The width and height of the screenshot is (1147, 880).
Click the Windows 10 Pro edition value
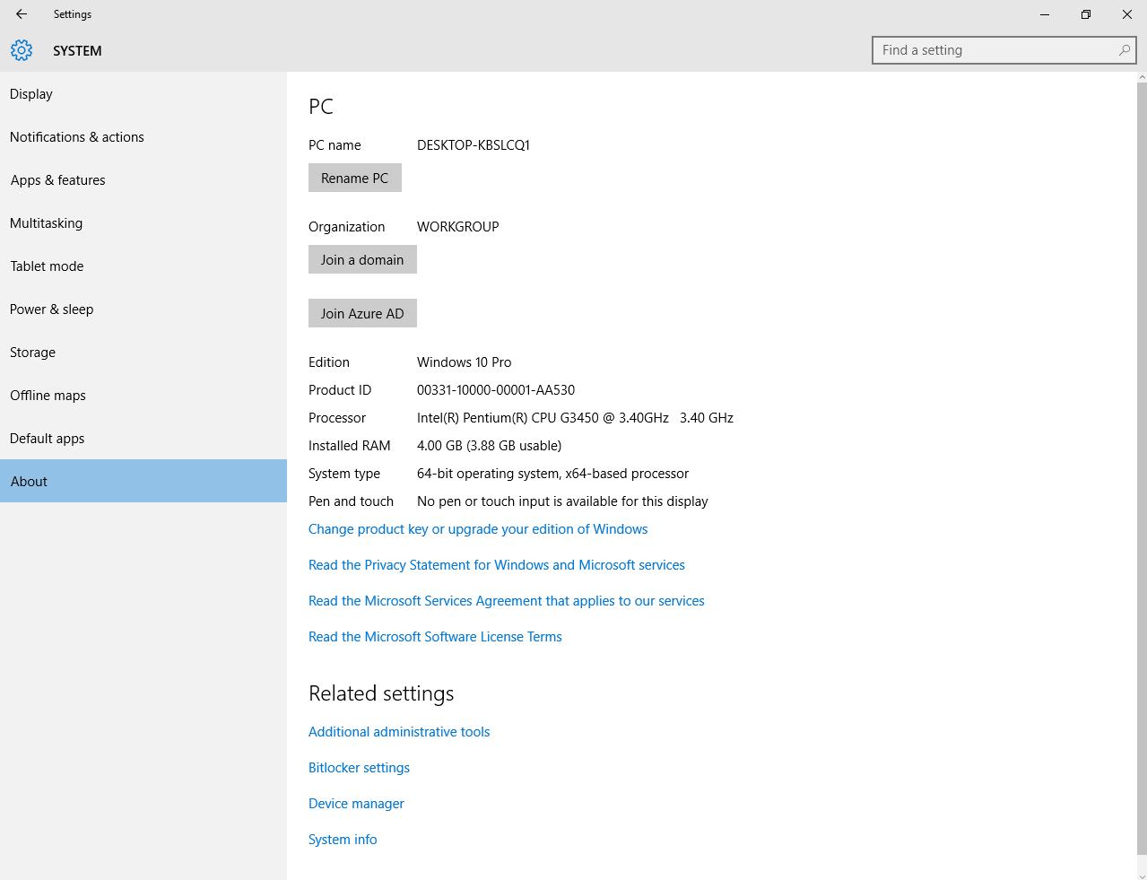465,362
